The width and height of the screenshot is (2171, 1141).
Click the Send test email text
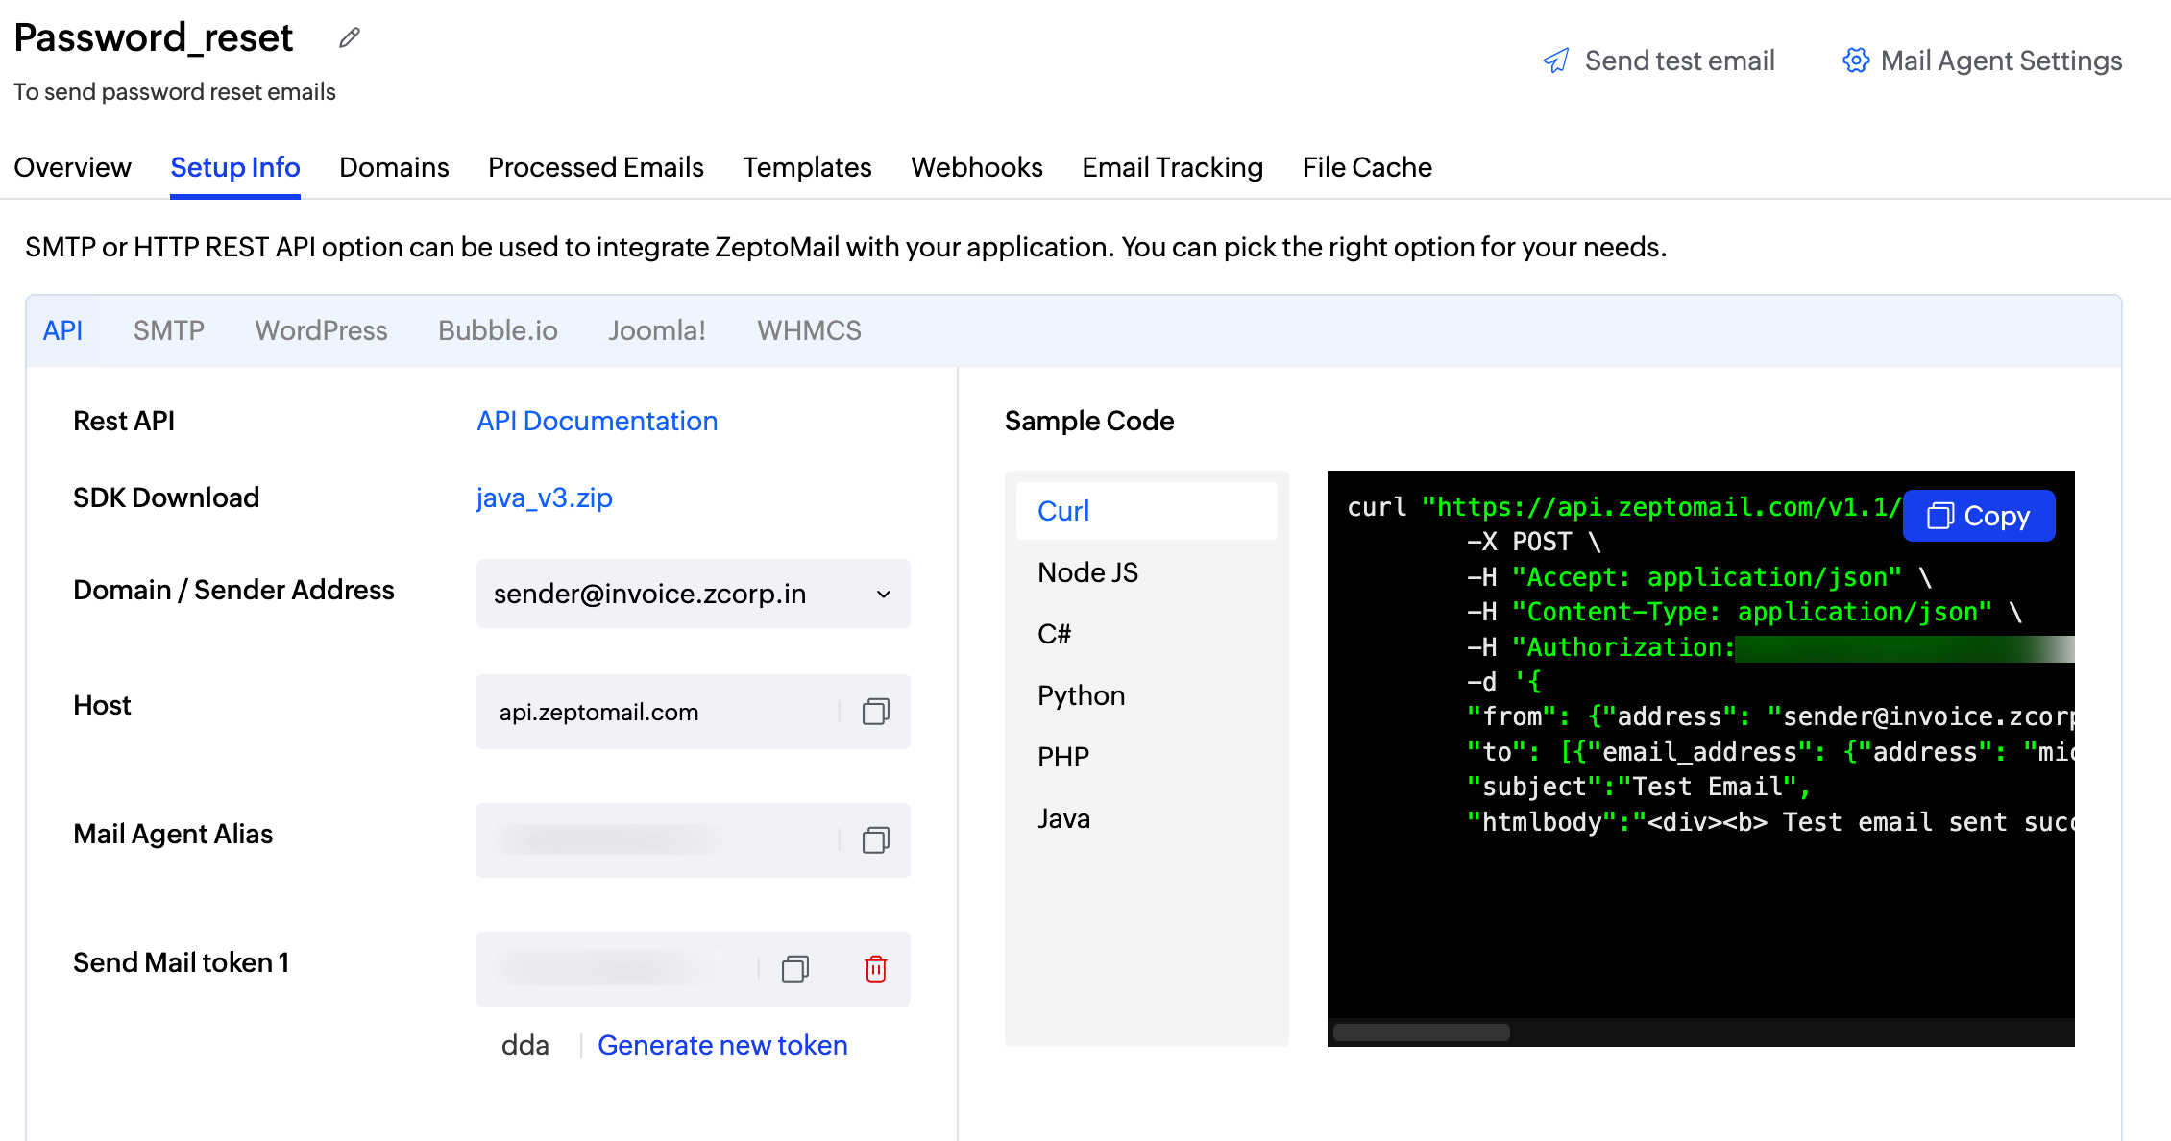tap(1679, 61)
